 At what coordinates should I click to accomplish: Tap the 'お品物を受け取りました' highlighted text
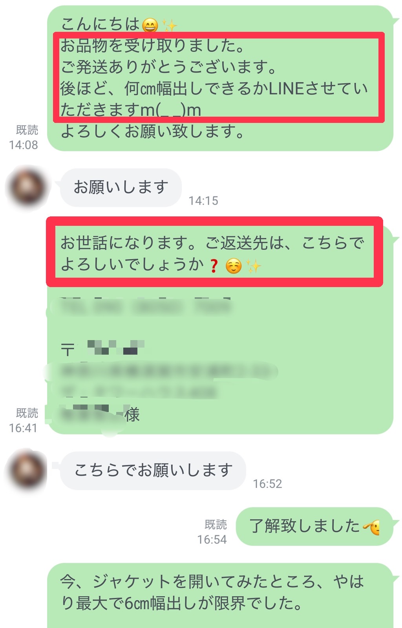coord(152,46)
